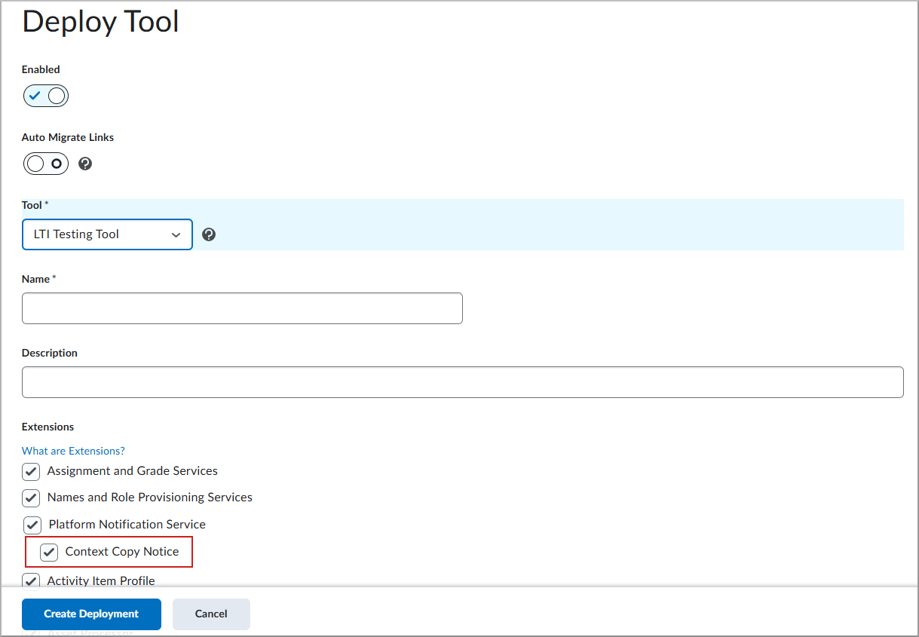Click the Deploy Tool page heading
The height and width of the screenshot is (637, 919).
[x=100, y=22]
